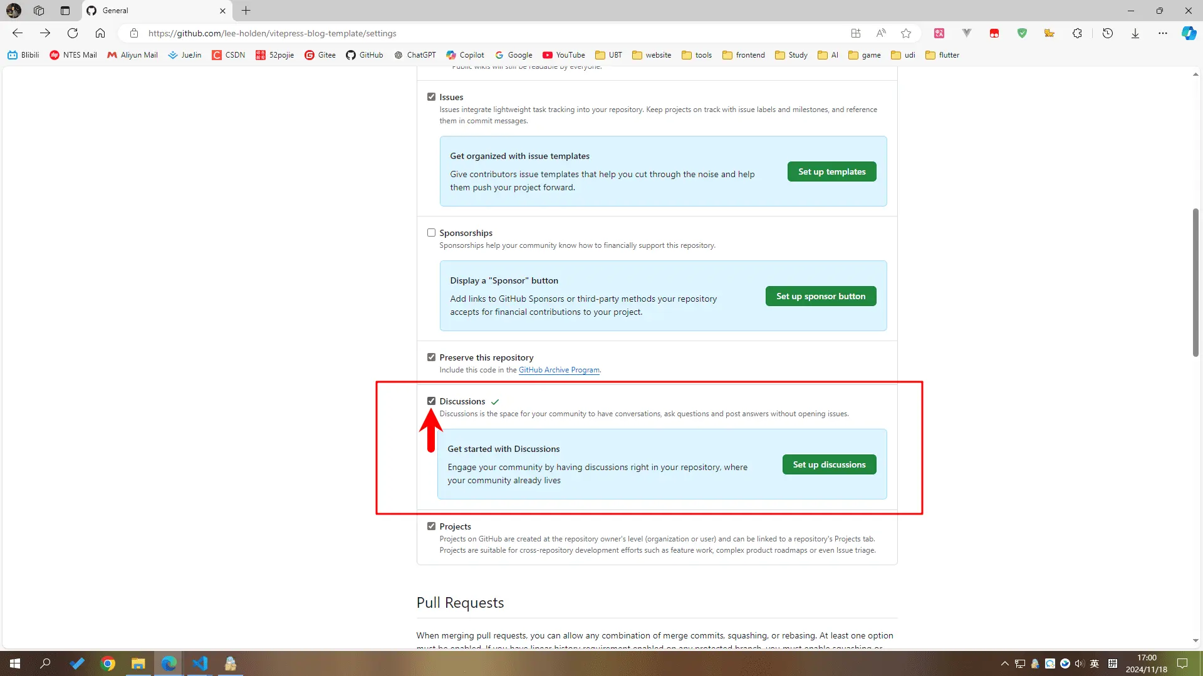Image resolution: width=1203 pixels, height=676 pixels.
Task: Open the frontend bookmarks folder
Action: point(744,55)
